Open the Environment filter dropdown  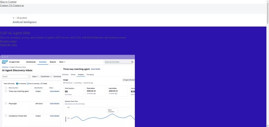57,76
